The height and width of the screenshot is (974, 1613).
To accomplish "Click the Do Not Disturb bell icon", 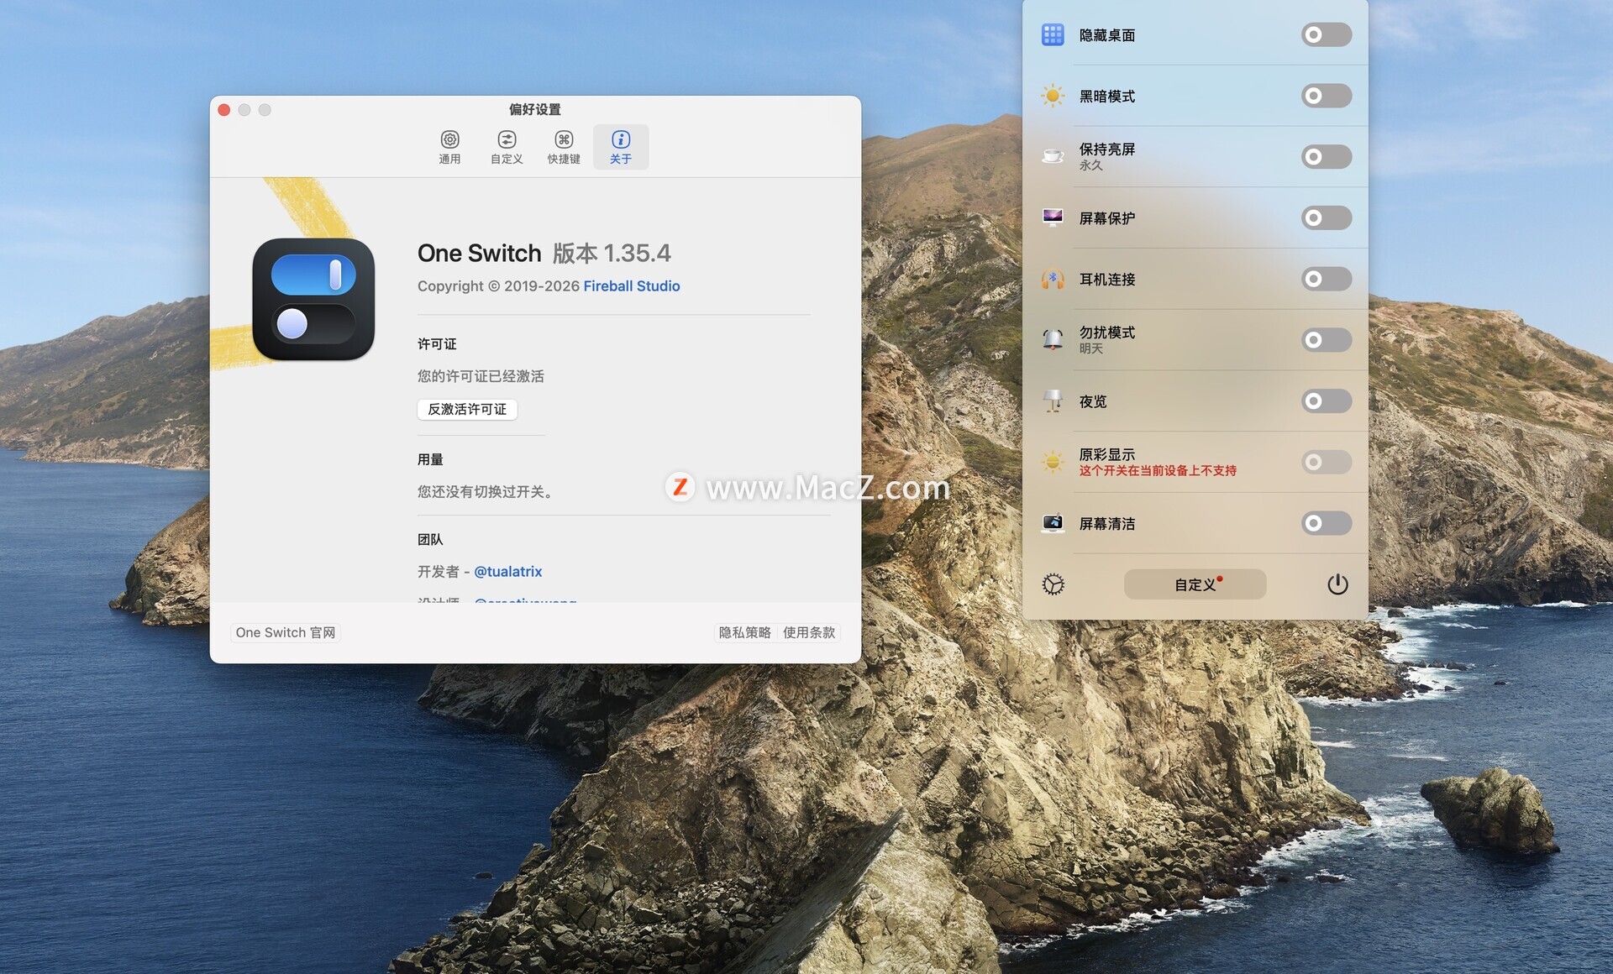I will (x=1053, y=339).
